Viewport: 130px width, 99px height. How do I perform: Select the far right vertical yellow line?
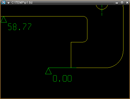click(123, 28)
